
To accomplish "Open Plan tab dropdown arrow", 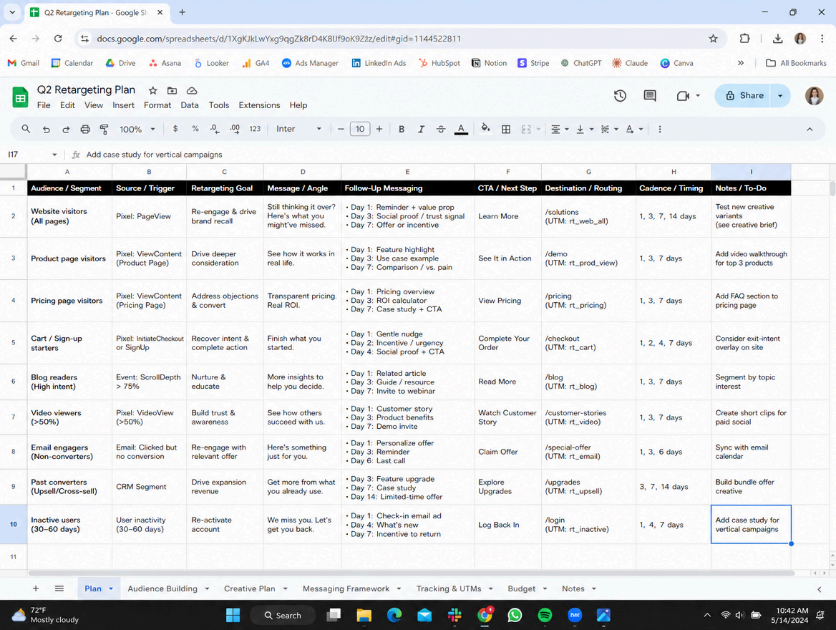I will pos(111,589).
